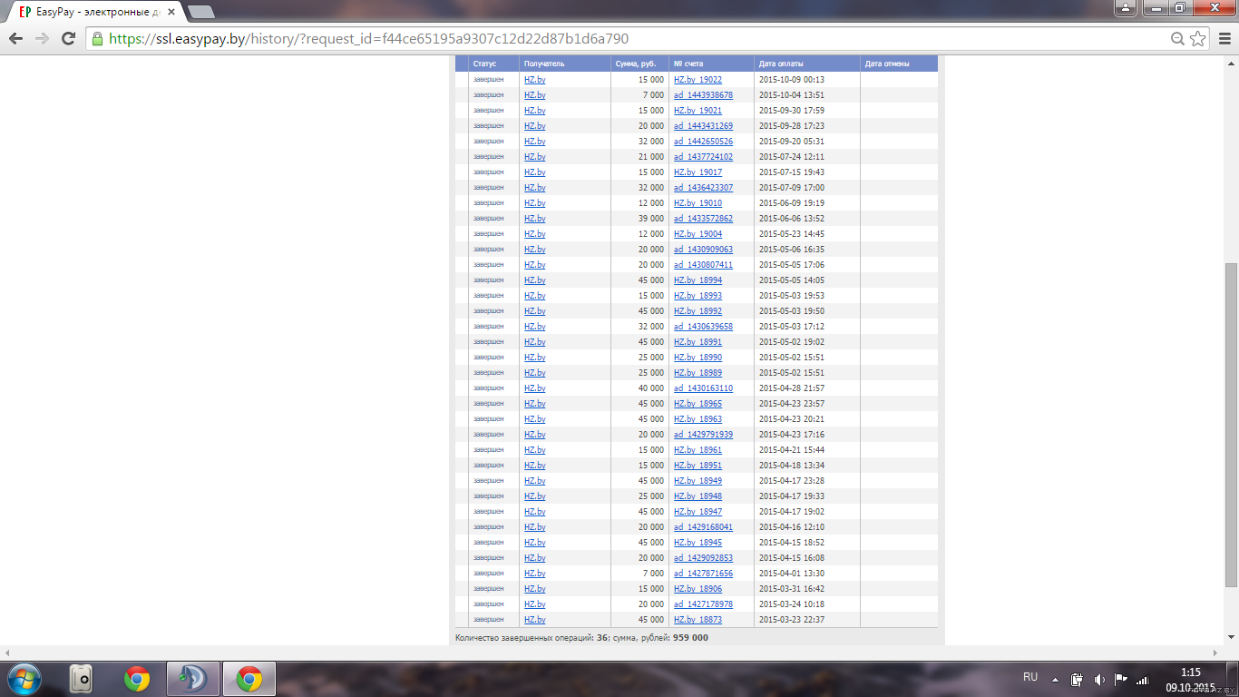Open the Action Center flag icon
Image resolution: width=1239 pixels, height=697 pixels.
click(x=1121, y=679)
